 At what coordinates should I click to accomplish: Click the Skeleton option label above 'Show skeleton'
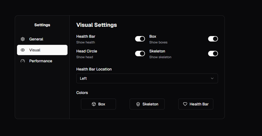pos(157,51)
